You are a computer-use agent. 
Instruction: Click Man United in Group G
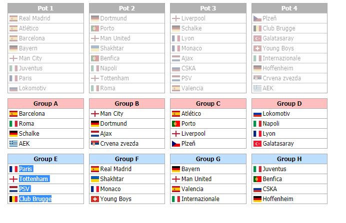196,179
